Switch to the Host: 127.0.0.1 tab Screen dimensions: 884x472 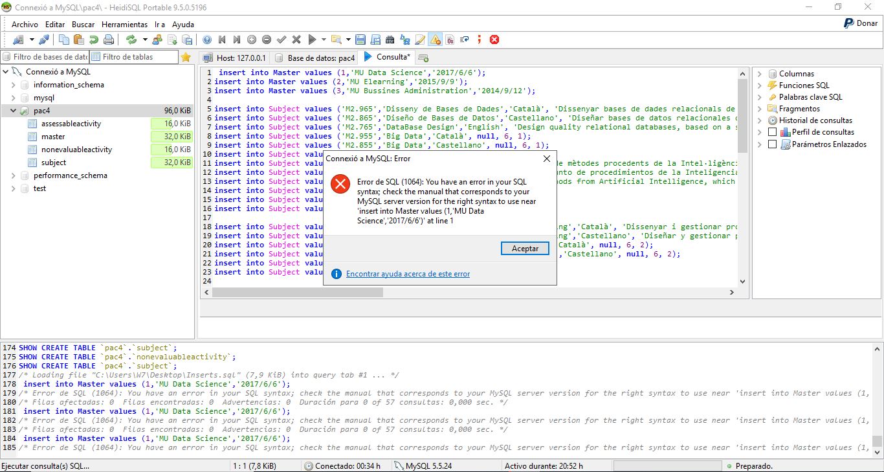pyautogui.click(x=234, y=58)
